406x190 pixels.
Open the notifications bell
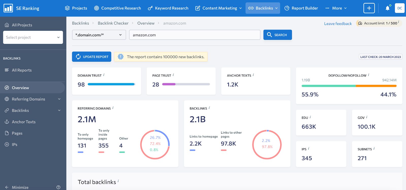pyautogui.click(x=387, y=8)
